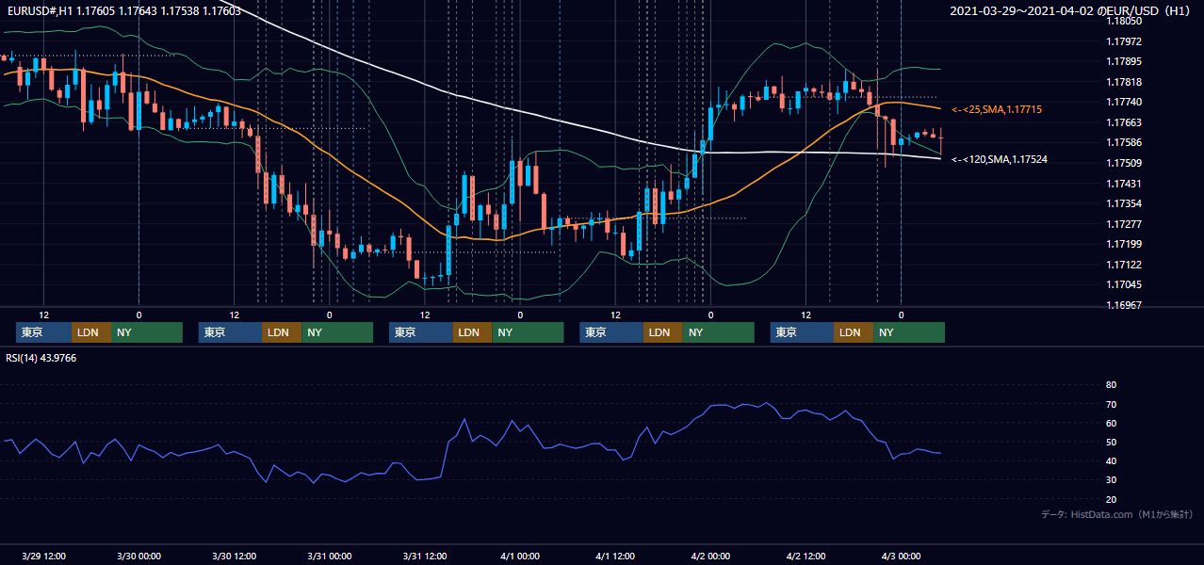Click the 1.17509 price axis label

[1123, 163]
